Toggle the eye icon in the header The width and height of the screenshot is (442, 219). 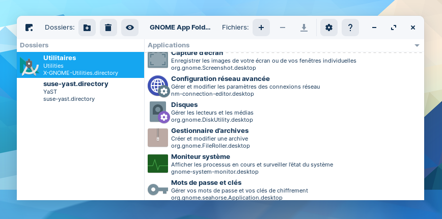click(x=130, y=28)
